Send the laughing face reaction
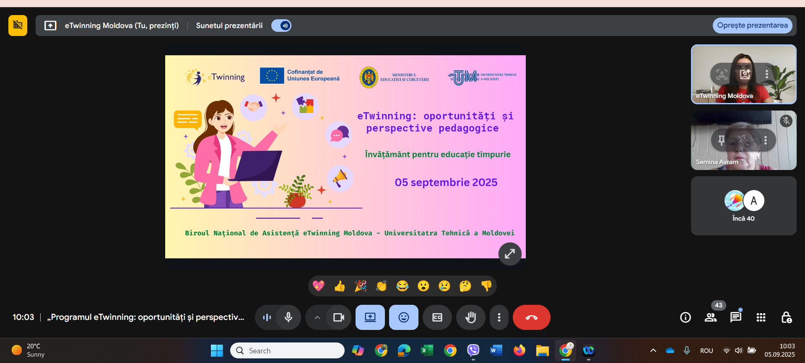The image size is (805, 363). pyautogui.click(x=402, y=286)
